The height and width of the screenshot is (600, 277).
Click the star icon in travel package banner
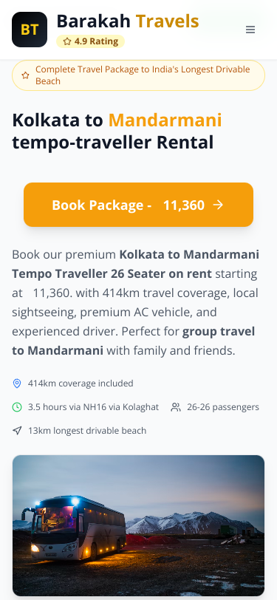25,75
